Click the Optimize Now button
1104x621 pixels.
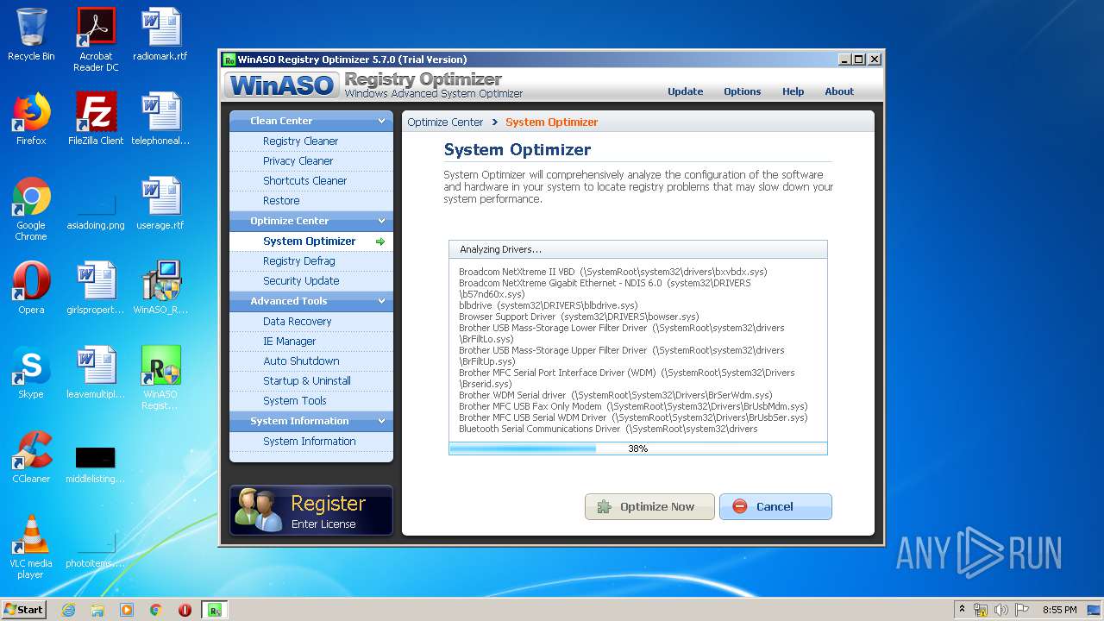(649, 506)
